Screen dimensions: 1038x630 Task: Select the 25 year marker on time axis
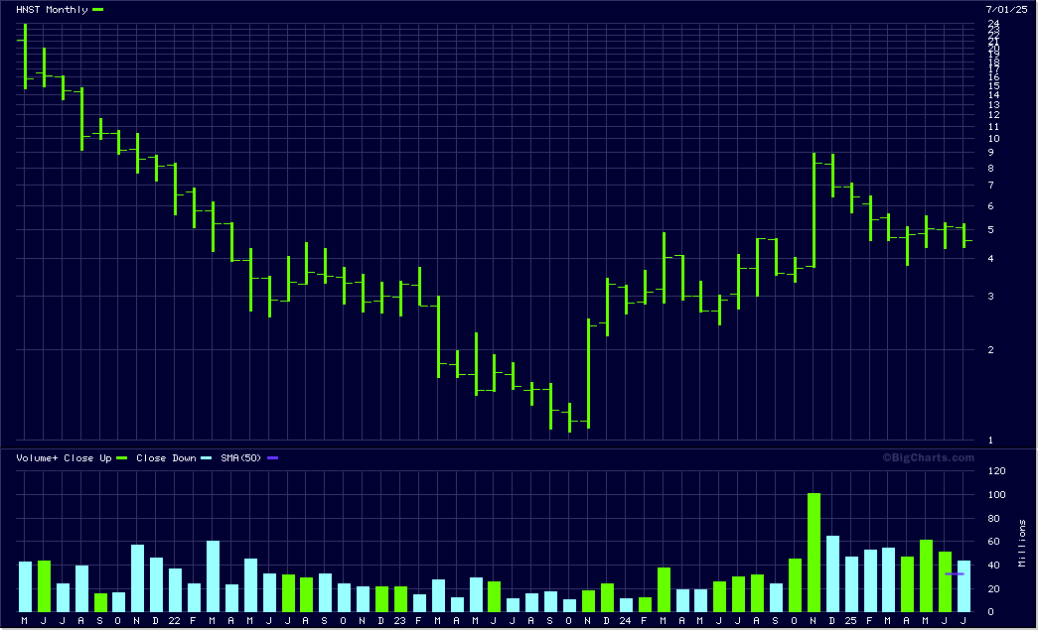coord(850,620)
